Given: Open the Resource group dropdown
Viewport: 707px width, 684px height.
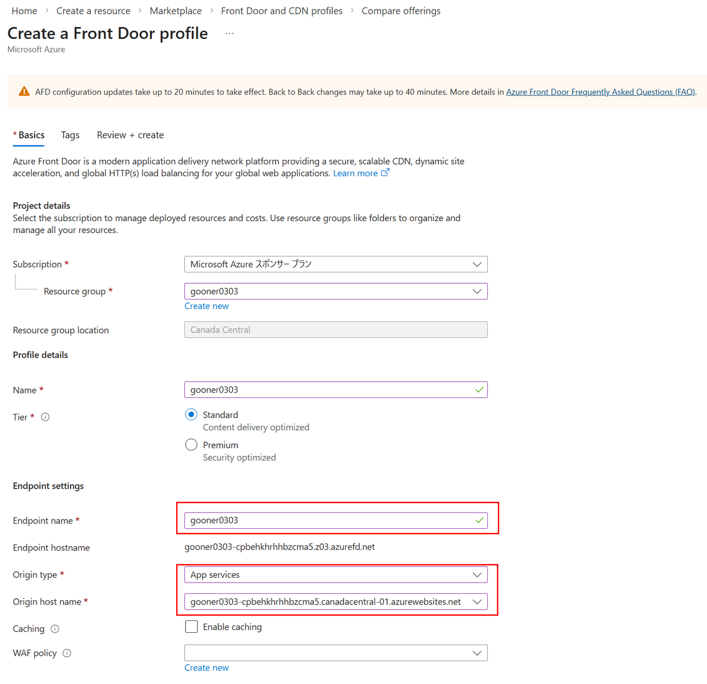Looking at the screenshot, I should pos(336,291).
